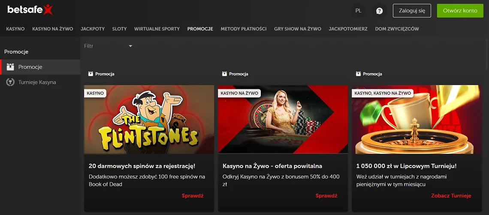Open the golden trophy tournament image

point(417,119)
